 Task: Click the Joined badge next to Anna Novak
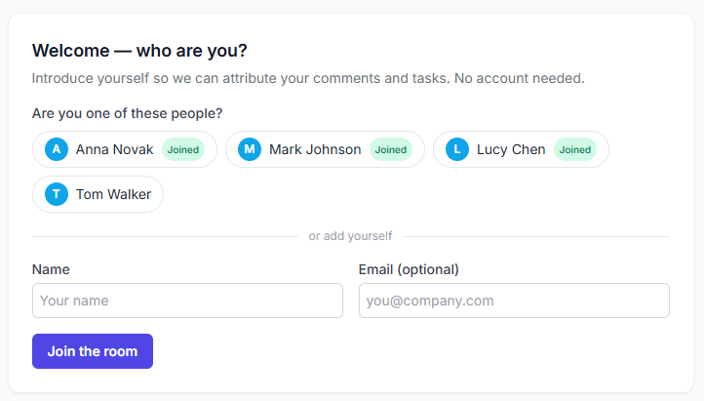(x=183, y=149)
